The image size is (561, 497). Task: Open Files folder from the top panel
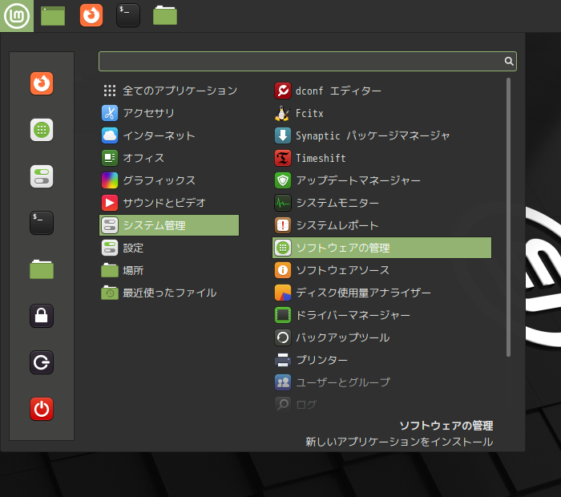(x=165, y=16)
